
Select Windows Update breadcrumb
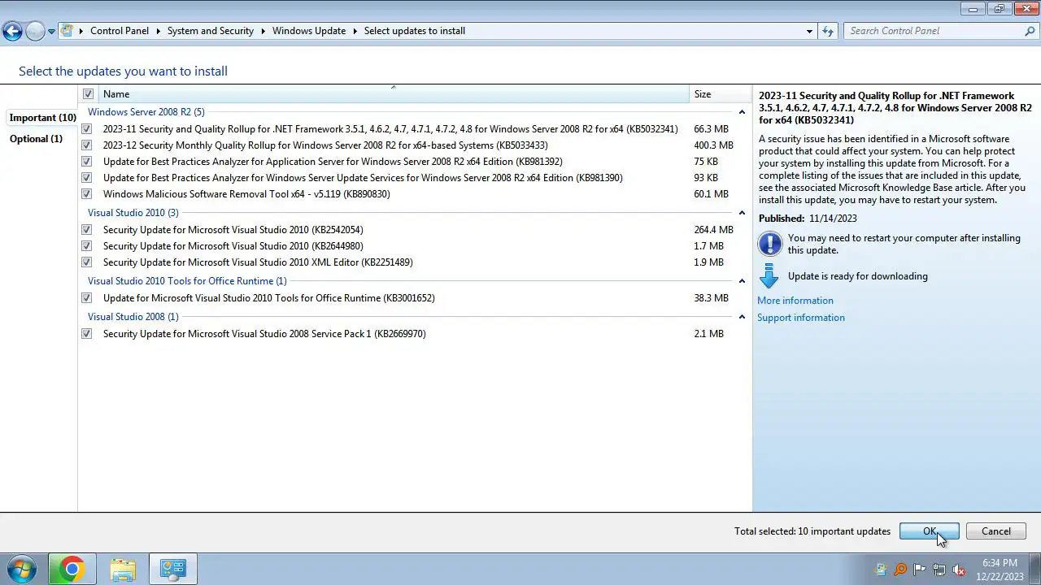coord(309,31)
